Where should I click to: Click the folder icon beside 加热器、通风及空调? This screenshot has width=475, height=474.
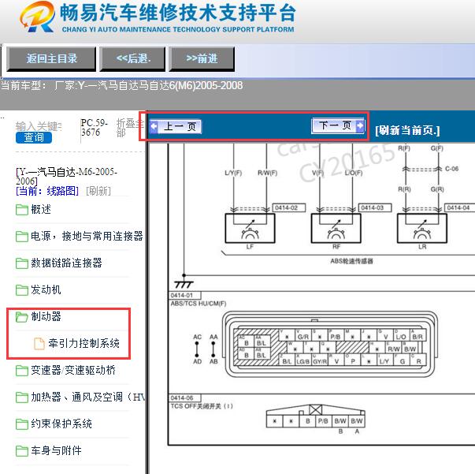click(22, 397)
